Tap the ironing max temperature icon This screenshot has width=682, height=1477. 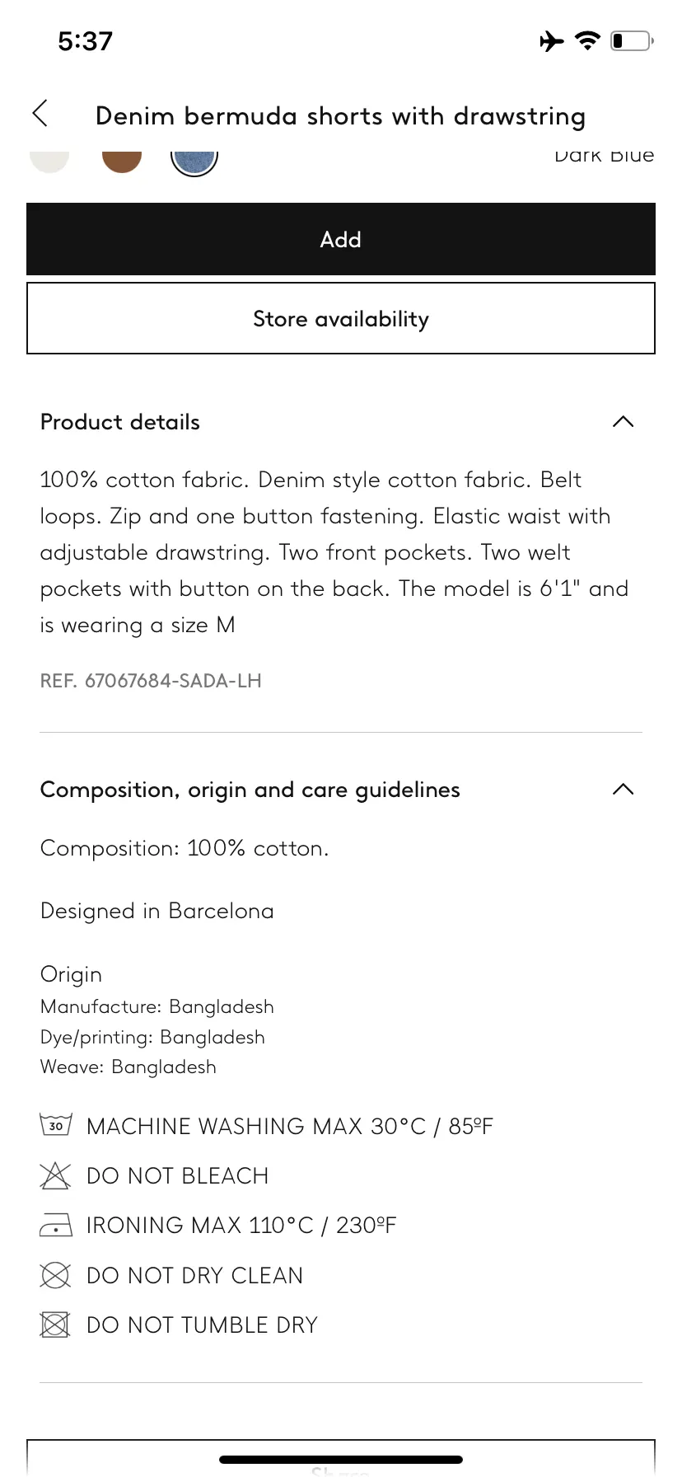pos(55,1226)
